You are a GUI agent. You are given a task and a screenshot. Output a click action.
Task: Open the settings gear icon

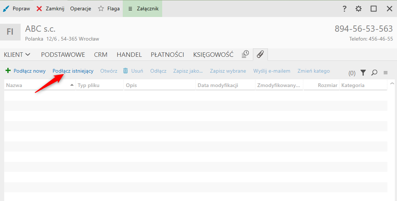coord(358,8)
